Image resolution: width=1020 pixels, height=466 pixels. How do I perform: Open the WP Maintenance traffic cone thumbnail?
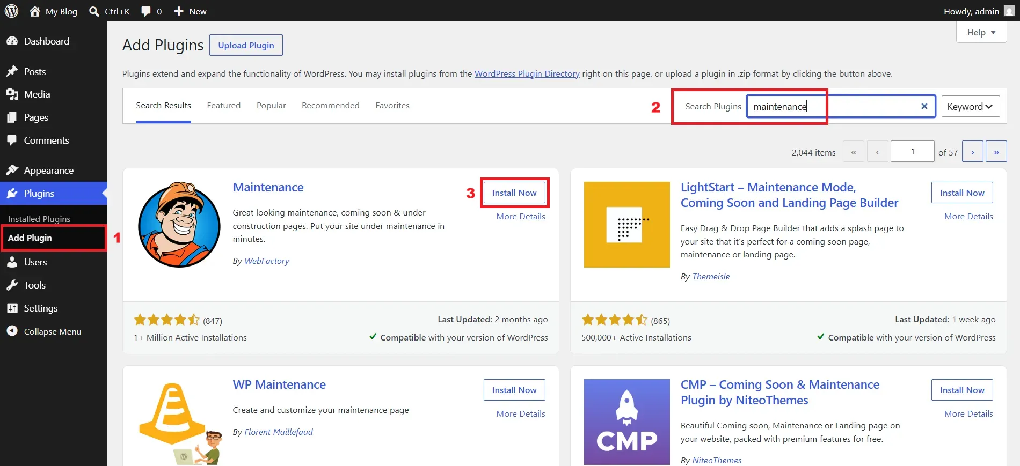(179, 422)
